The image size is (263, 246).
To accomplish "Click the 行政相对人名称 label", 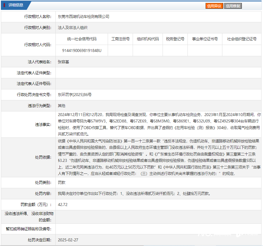I will [x=38, y=17].
